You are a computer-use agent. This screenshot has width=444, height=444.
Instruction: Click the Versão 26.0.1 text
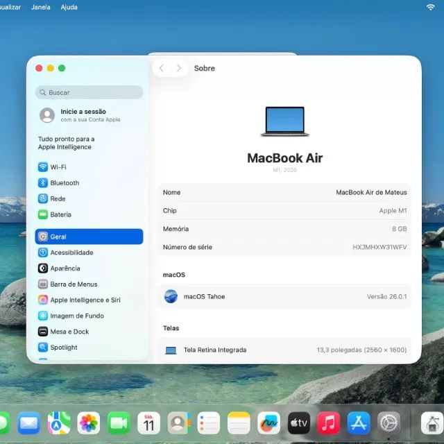point(386,296)
